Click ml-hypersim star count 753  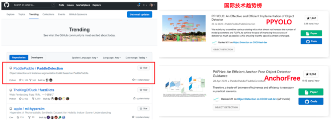[20, 117]
